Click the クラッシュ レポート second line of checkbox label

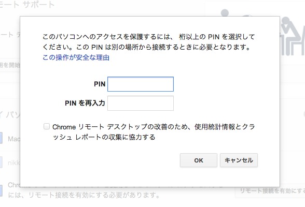104,137
